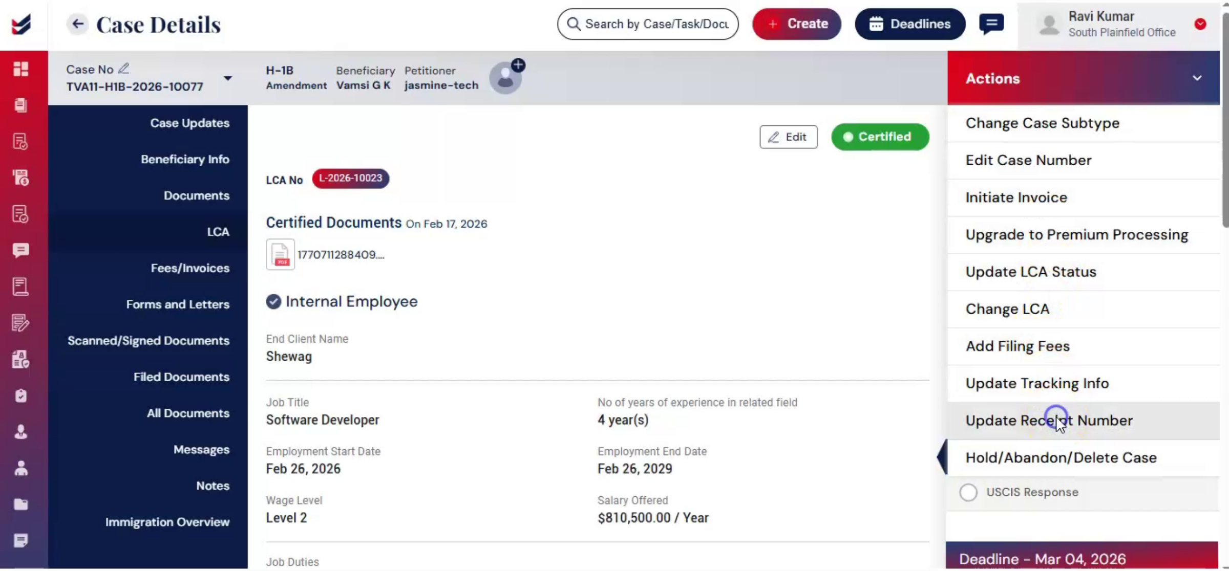Open certified PDF document icon
Screen dimensions: 1229x571
pyautogui.click(x=280, y=254)
